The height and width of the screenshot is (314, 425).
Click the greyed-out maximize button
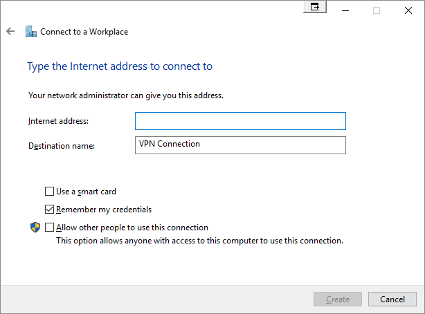point(377,10)
